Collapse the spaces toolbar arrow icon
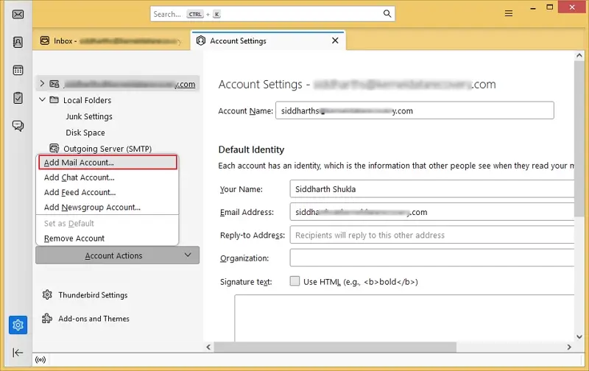The width and height of the screenshot is (589, 371). pos(18,353)
